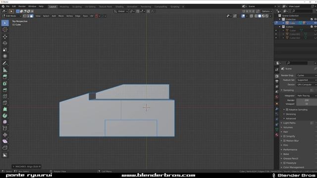
Task: Select the Rotate tool
Action: (x=5, y=43)
